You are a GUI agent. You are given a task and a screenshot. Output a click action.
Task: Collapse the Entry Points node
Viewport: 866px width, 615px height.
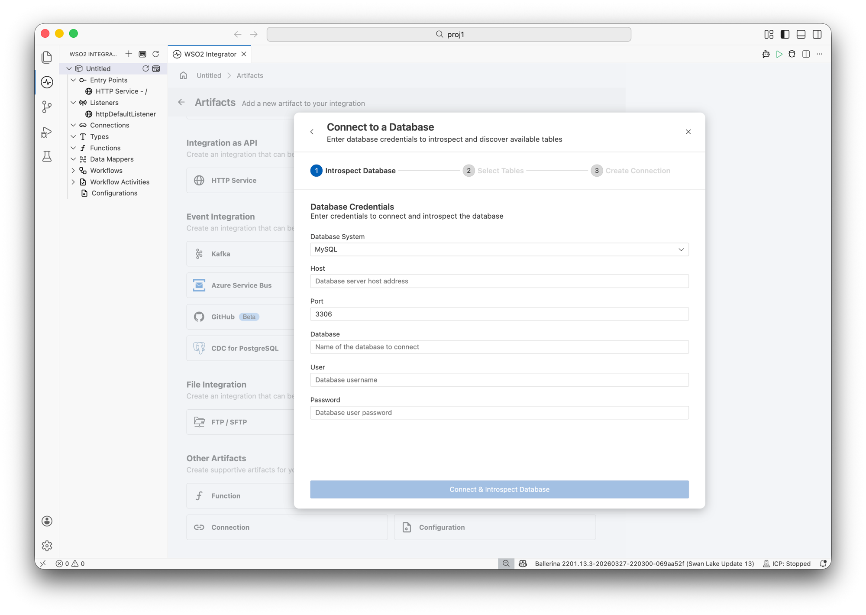(x=73, y=80)
